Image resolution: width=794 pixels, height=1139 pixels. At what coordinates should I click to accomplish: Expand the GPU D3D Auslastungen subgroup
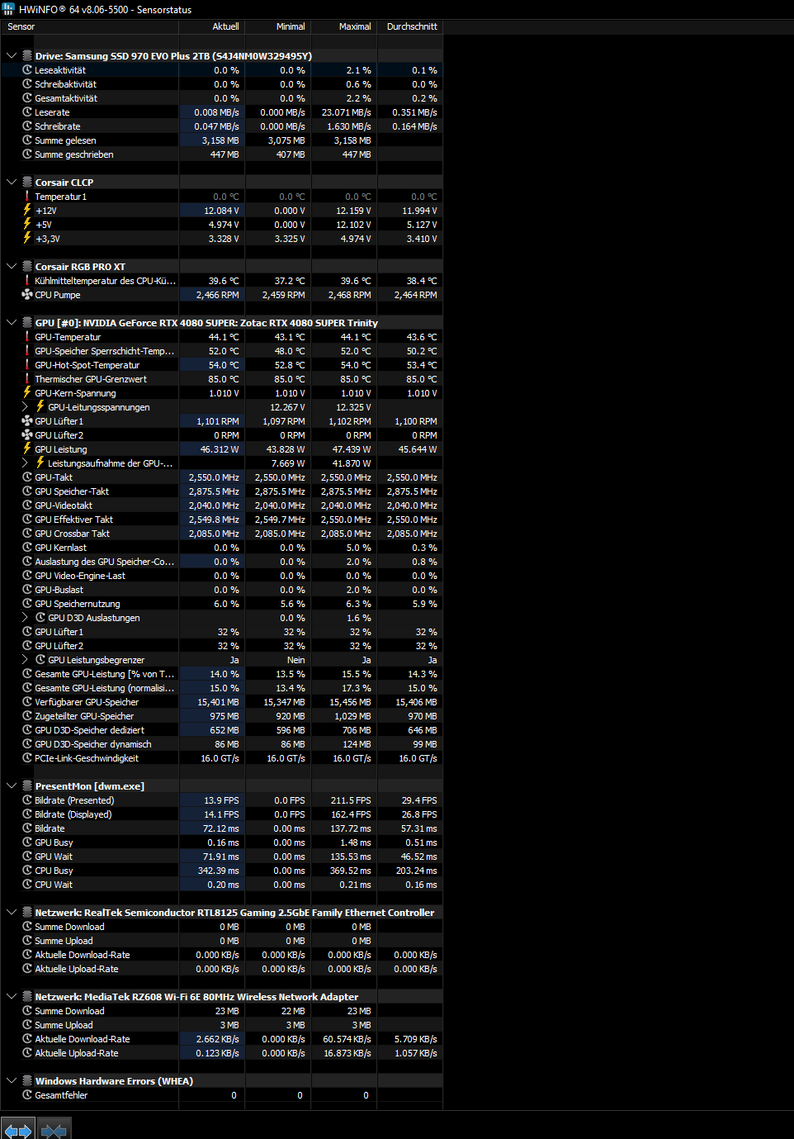click(x=25, y=618)
